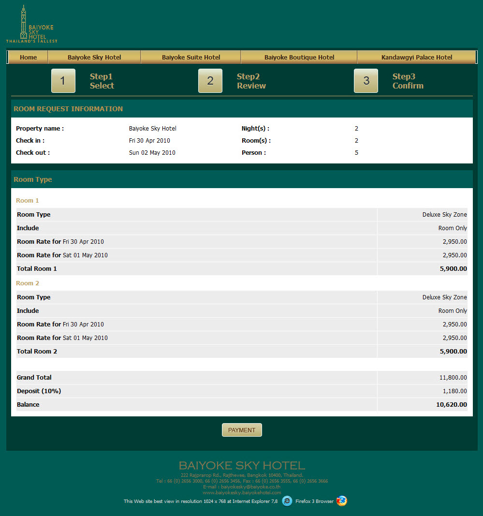Click the step 2 number box
483x516 pixels.
click(210, 81)
